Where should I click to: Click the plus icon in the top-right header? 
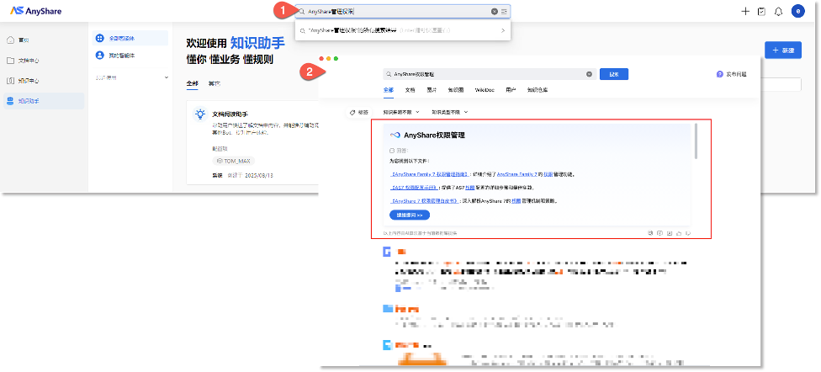[745, 12]
